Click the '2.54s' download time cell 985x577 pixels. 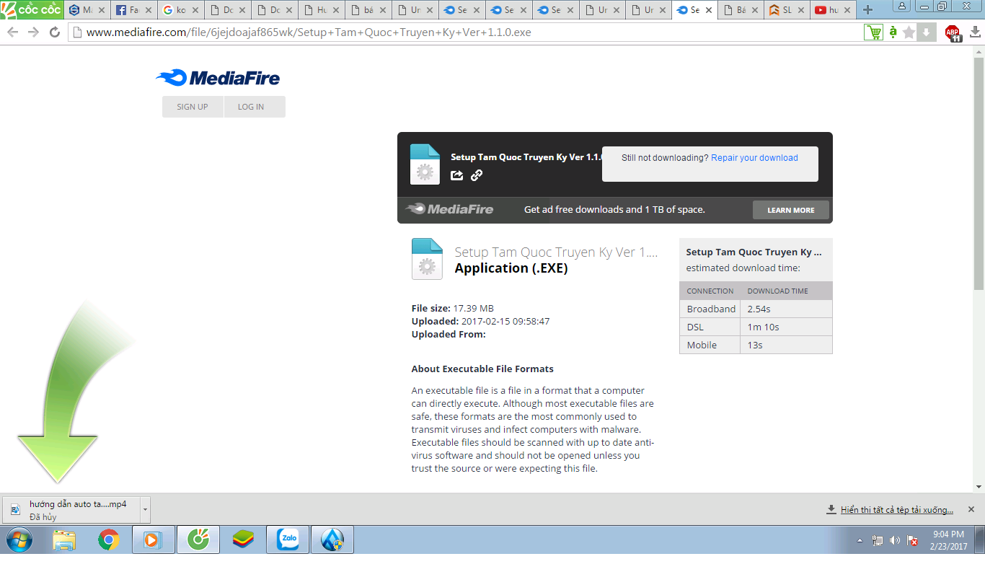pos(787,309)
